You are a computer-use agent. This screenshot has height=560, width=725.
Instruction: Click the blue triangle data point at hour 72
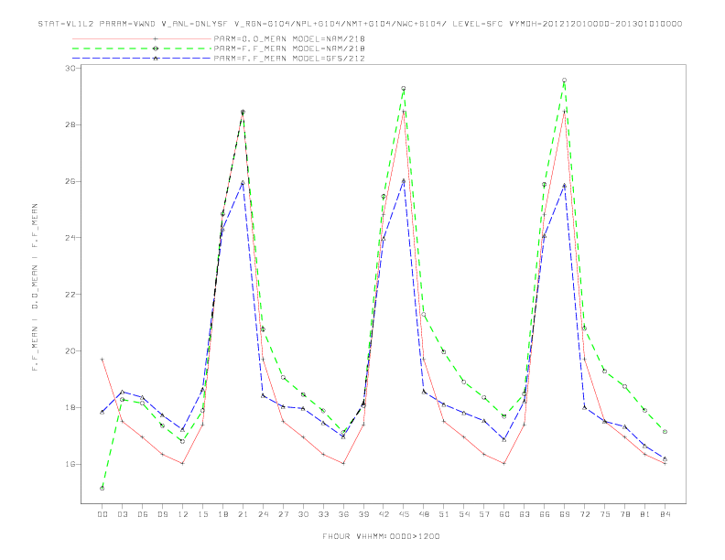585,407
